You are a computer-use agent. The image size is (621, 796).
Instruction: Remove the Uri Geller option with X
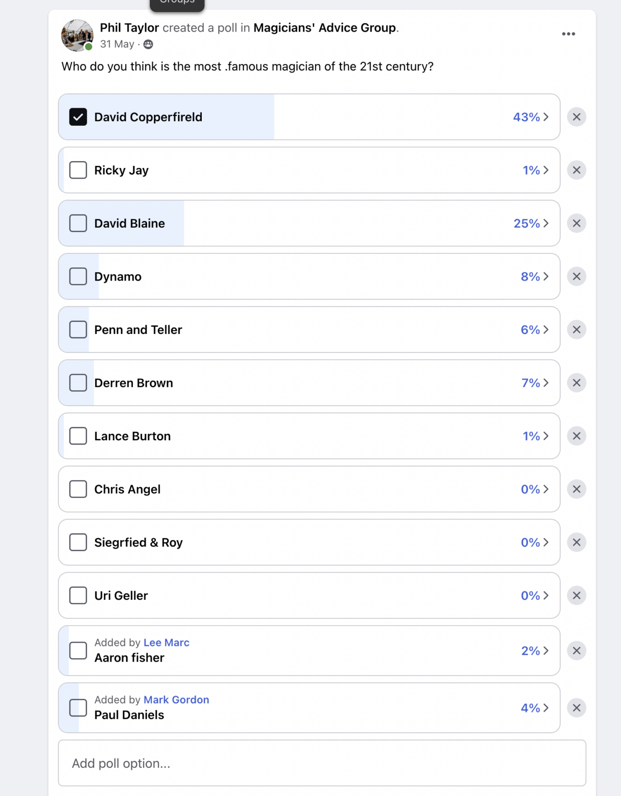(x=576, y=596)
